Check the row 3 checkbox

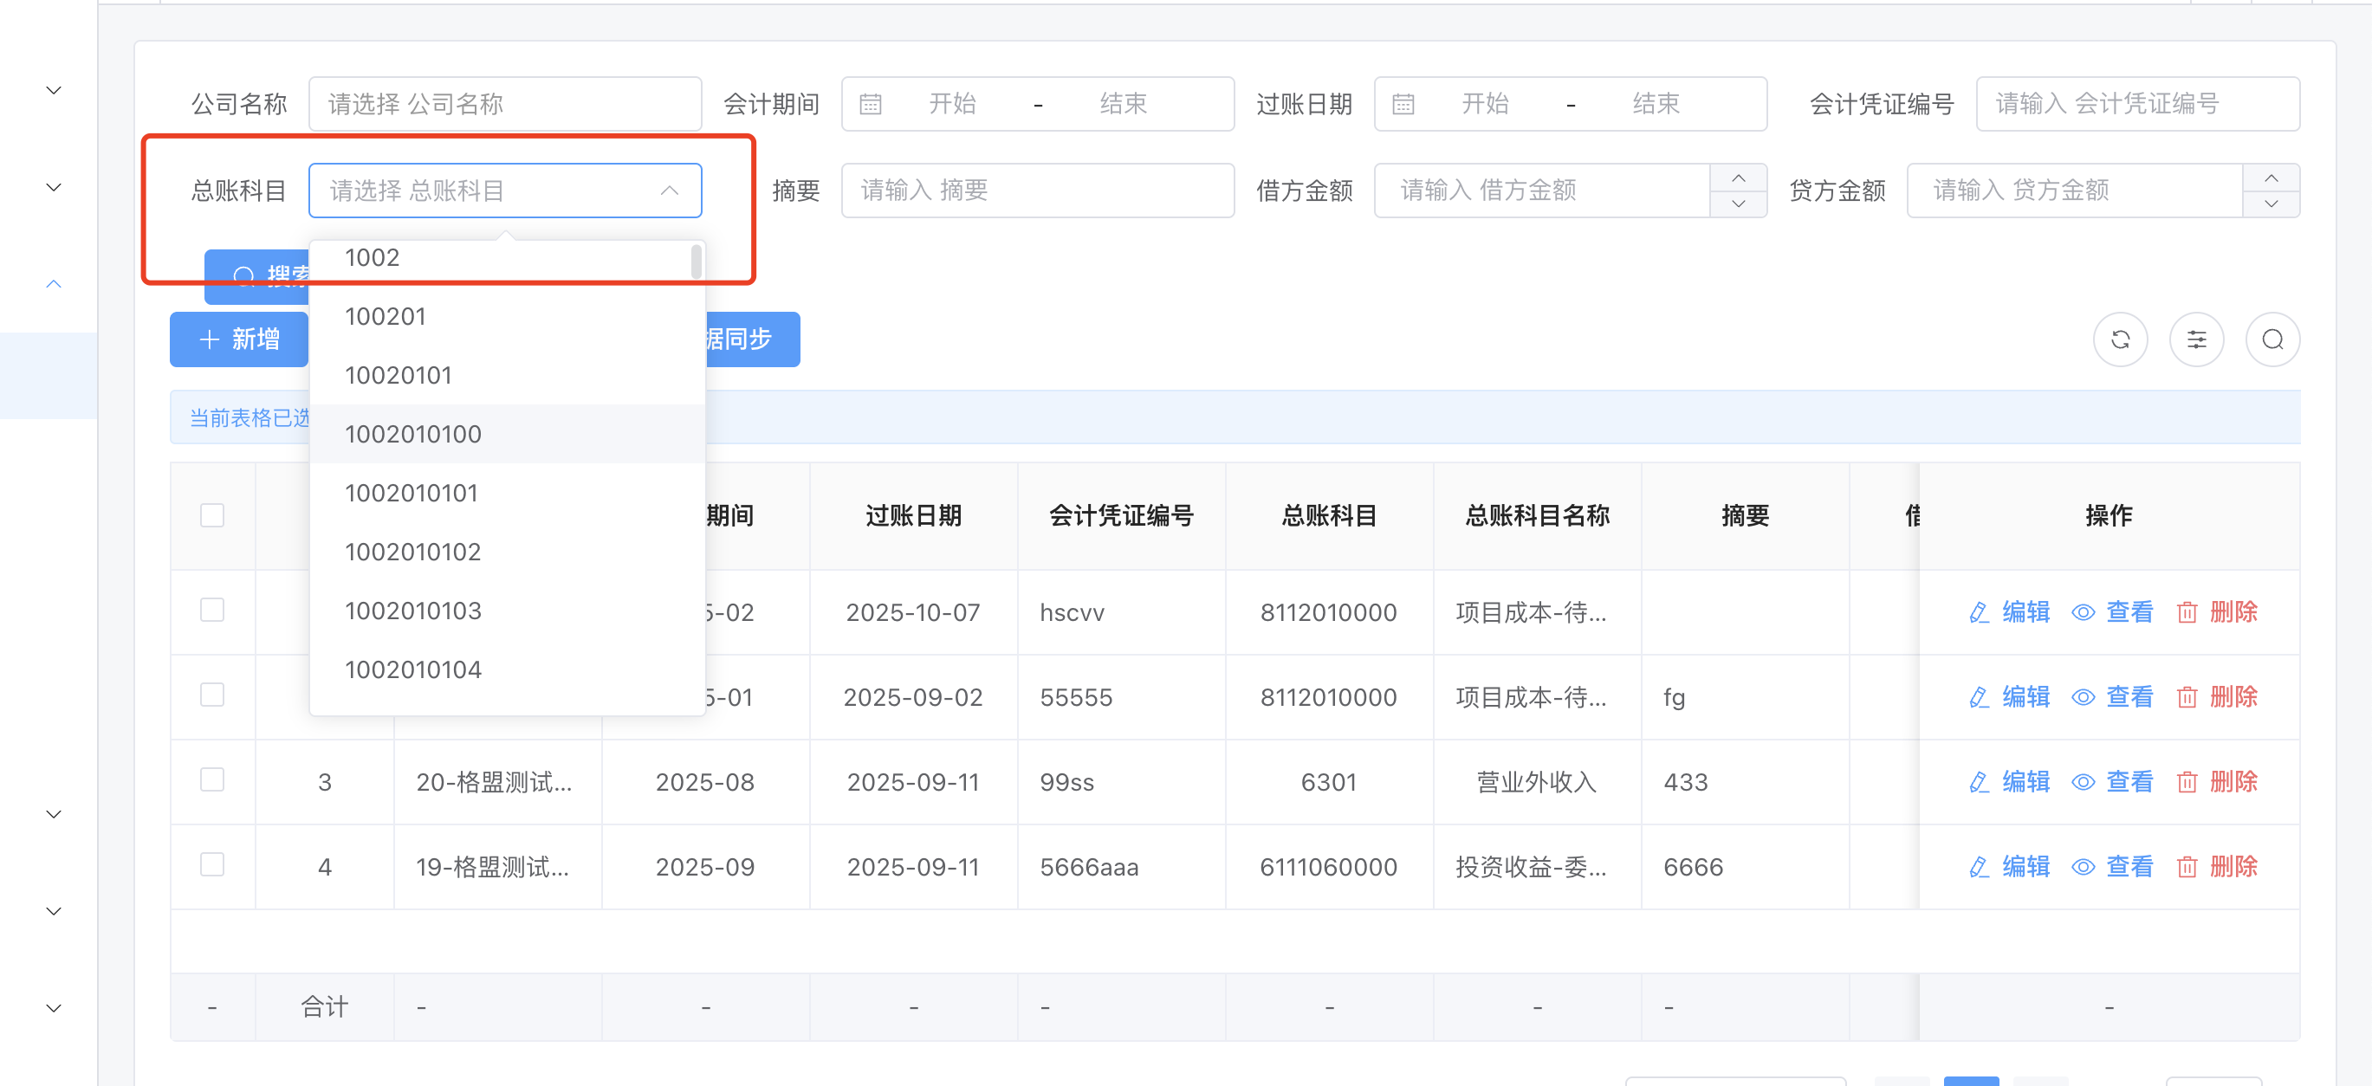point(211,779)
